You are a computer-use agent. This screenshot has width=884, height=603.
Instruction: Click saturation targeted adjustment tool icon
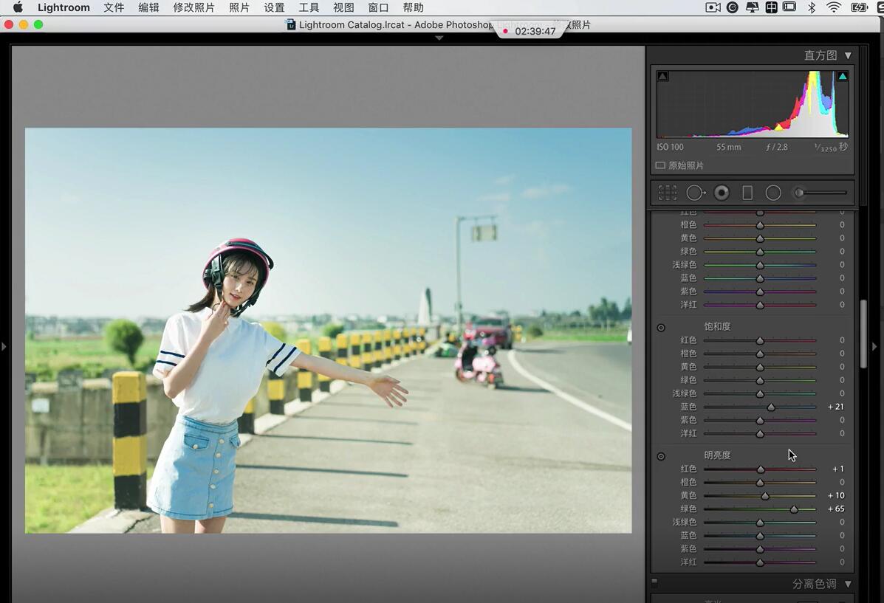click(x=661, y=328)
